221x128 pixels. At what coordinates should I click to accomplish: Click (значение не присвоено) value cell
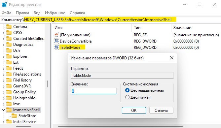click(196, 35)
